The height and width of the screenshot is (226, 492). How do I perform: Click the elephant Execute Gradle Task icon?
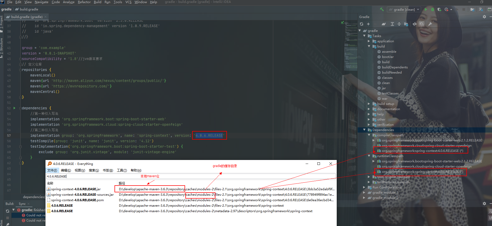click(384, 24)
